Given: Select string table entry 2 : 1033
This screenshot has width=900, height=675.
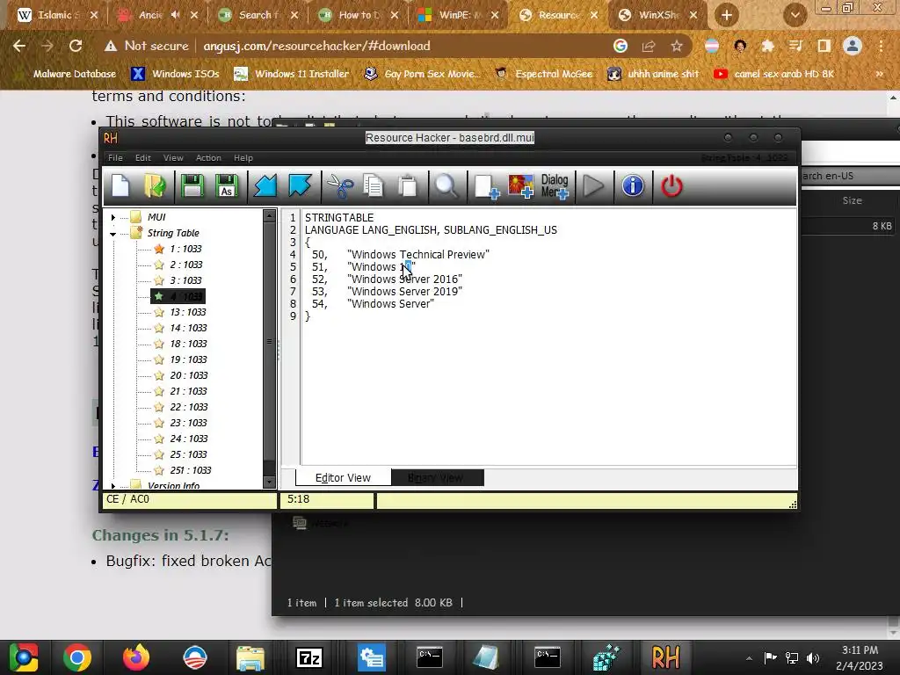Looking at the screenshot, I should pyautogui.click(x=186, y=265).
